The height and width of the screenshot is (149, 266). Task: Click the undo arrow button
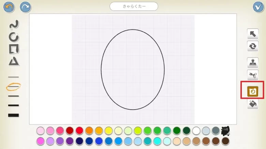(x=9, y=7)
